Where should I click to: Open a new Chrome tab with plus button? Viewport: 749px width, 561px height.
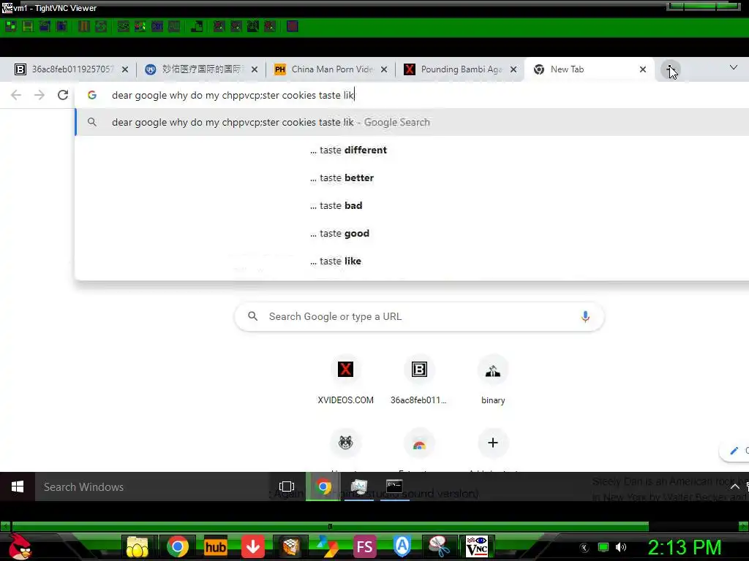pos(671,69)
